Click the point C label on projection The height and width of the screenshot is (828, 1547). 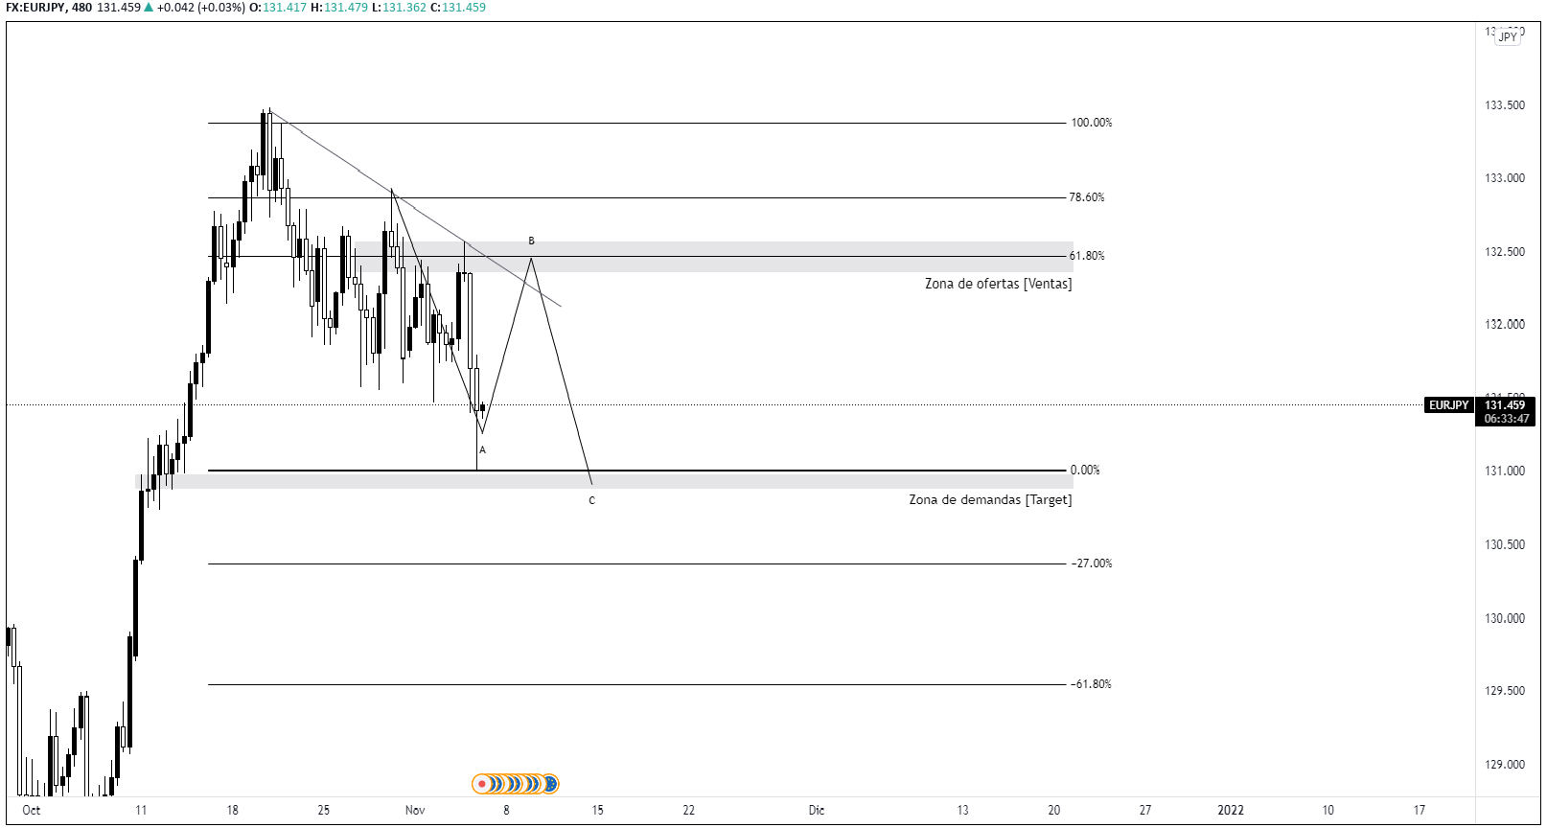pyautogui.click(x=592, y=500)
